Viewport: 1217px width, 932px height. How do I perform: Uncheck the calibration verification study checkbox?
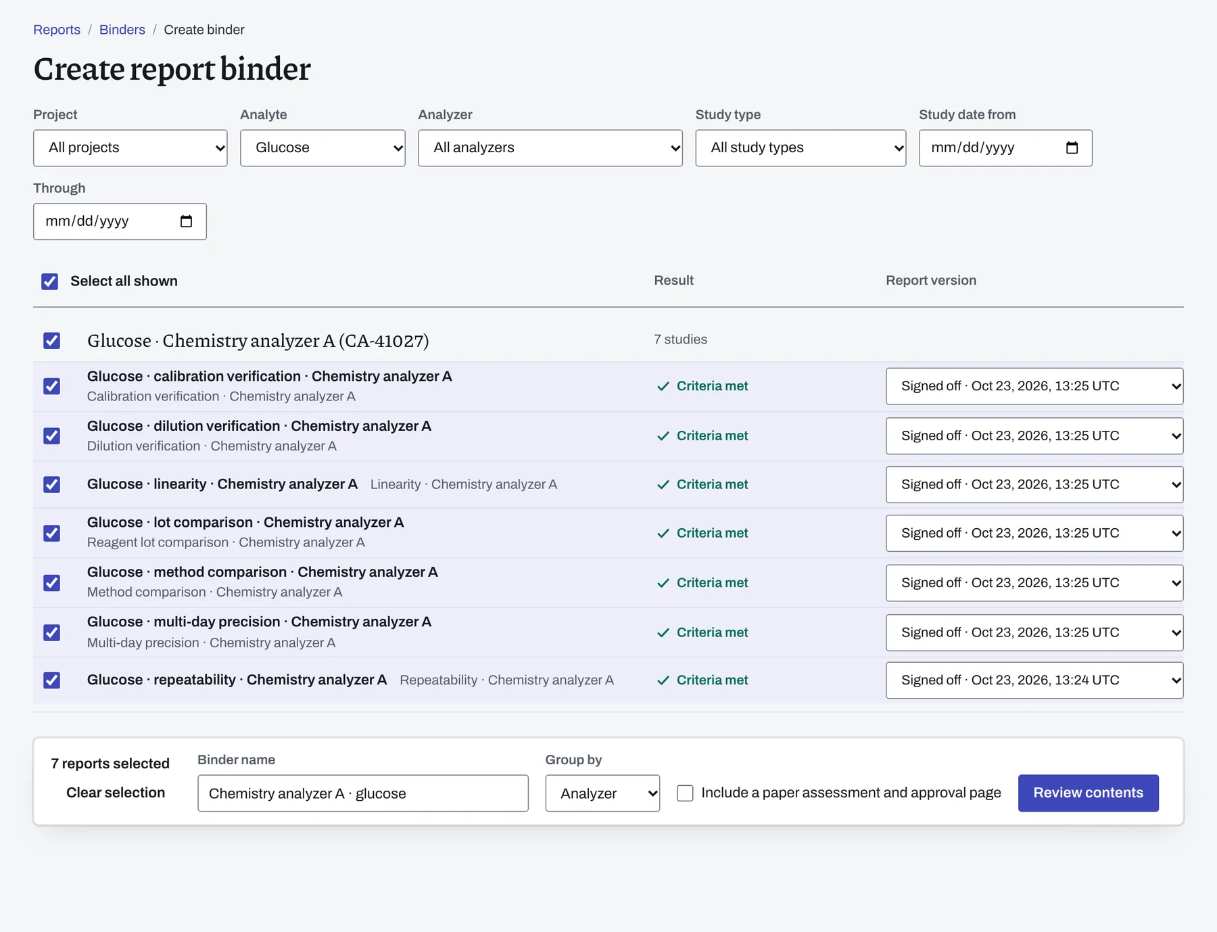52,386
